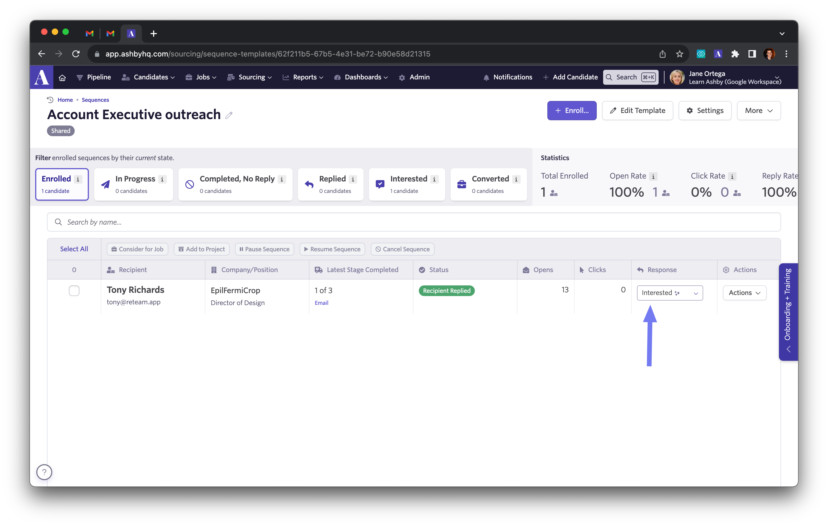The image size is (828, 526).
Task: Bookmark page with the star icon
Action: point(679,54)
